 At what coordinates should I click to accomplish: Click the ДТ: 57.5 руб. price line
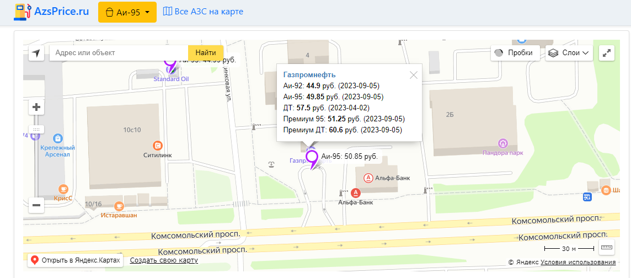327,108
